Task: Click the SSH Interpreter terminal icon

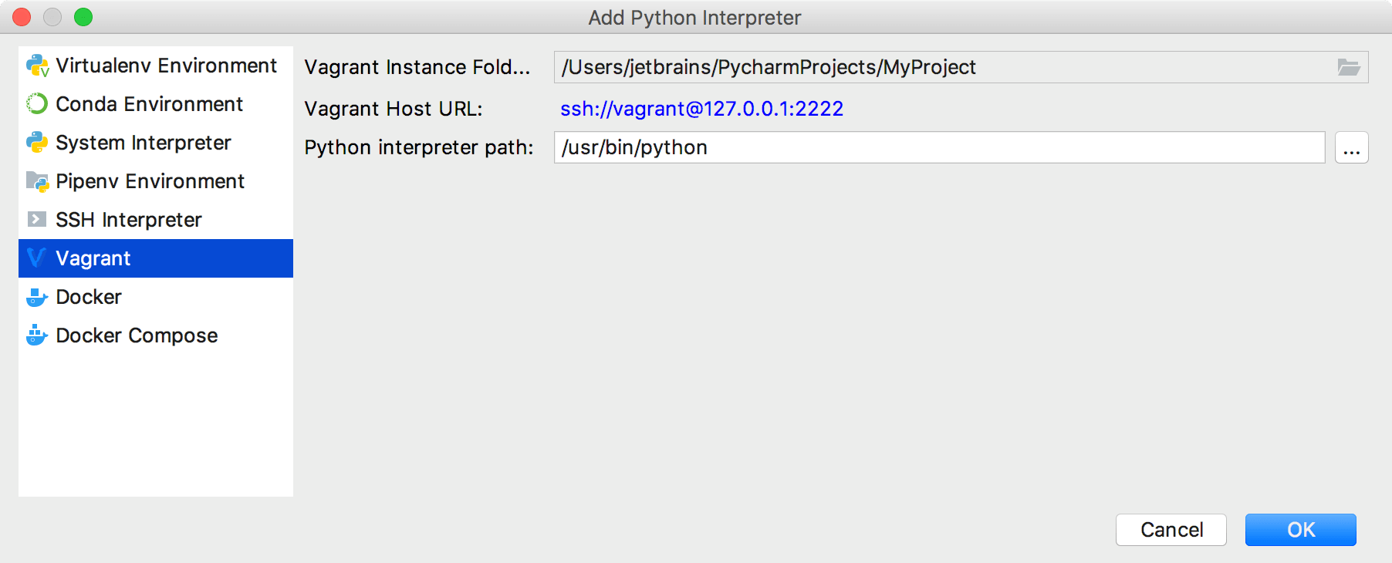Action: point(36,220)
